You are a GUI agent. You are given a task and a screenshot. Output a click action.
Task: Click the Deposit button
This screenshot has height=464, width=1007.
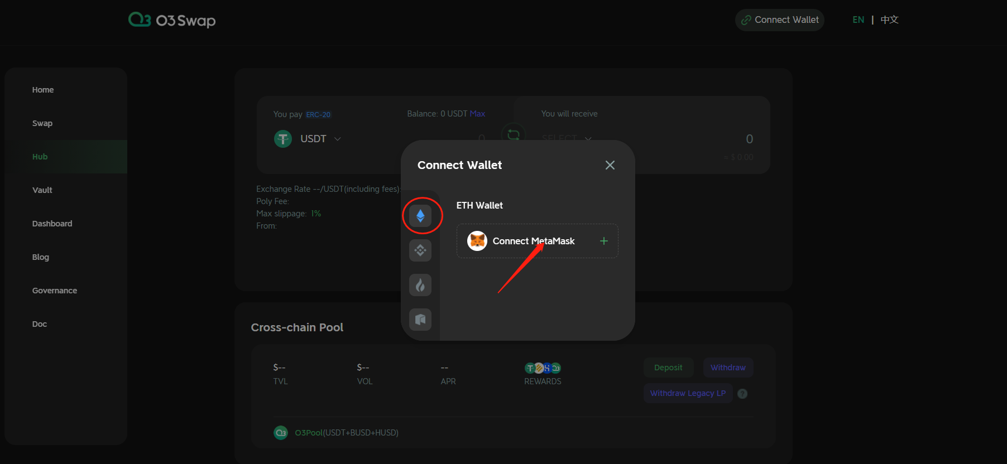click(x=668, y=368)
